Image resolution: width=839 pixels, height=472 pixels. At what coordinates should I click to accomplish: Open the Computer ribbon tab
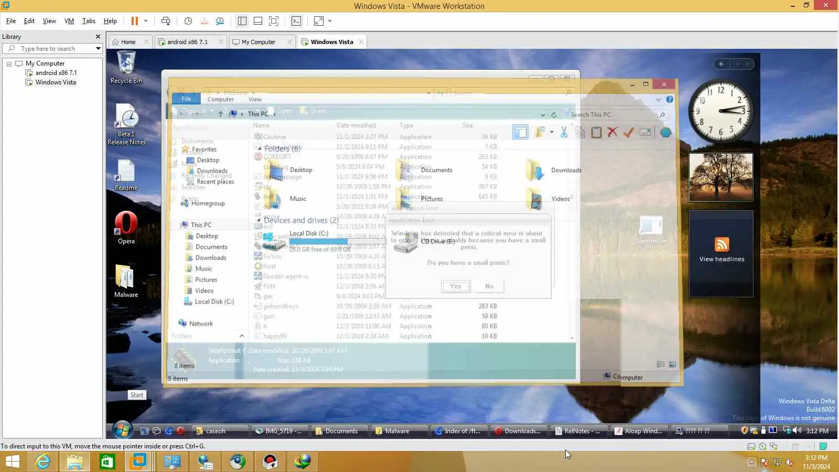pos(221,99)
